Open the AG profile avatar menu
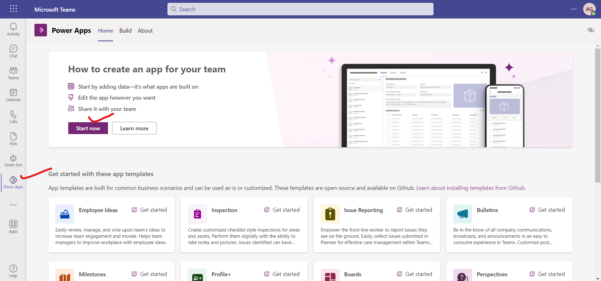Viewport: 601px width, 281px height. (589, 9)
